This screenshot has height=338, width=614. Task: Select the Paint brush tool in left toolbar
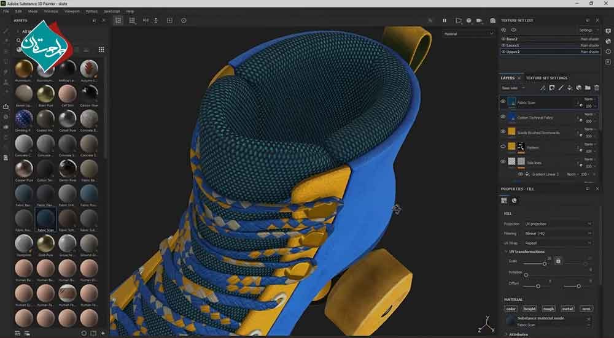(6, 31)
